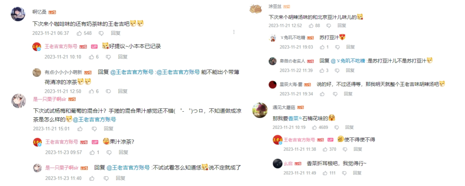465x186 pixels.
Task: Open 王老吉官方账号 username under 啊忆桑's comment
Action: pos(61,46)
